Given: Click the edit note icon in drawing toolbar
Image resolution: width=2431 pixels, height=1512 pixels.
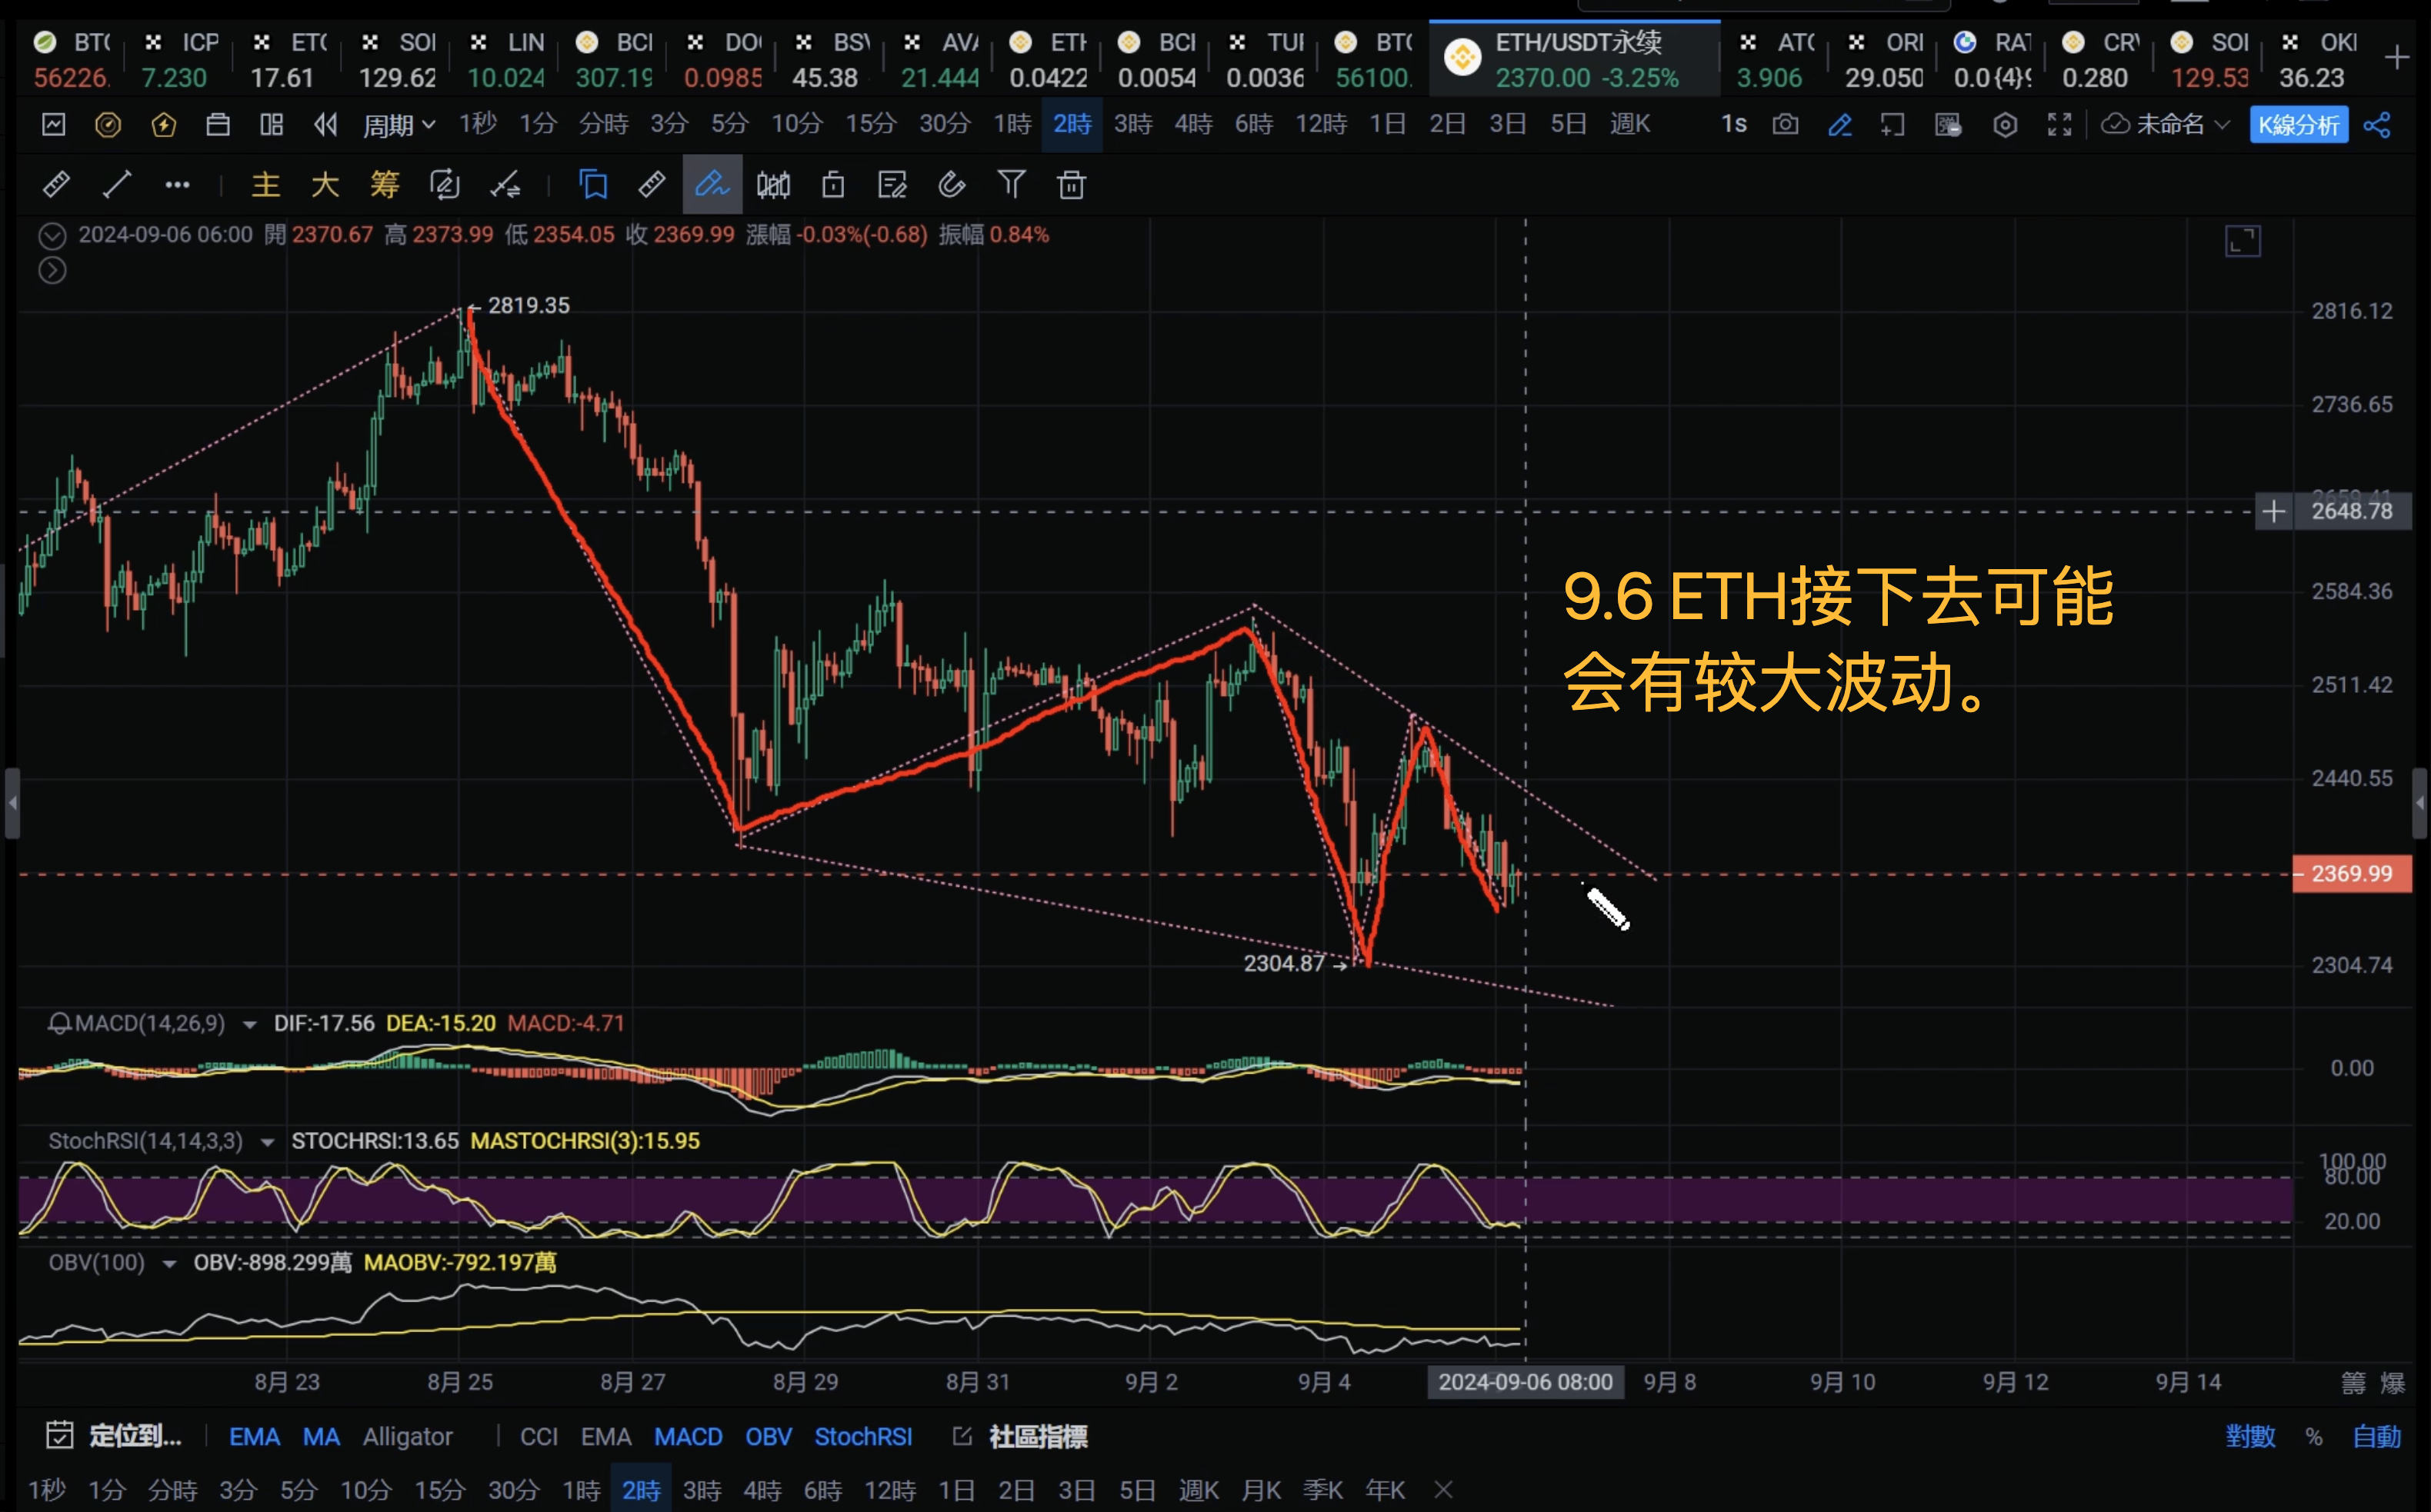Looking at the screenshot, I should (x=891, y=184).
